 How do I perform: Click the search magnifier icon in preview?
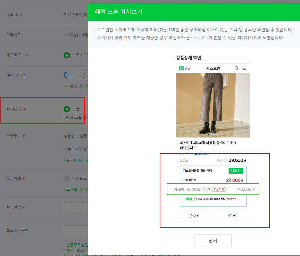click(x=236, y=68)
